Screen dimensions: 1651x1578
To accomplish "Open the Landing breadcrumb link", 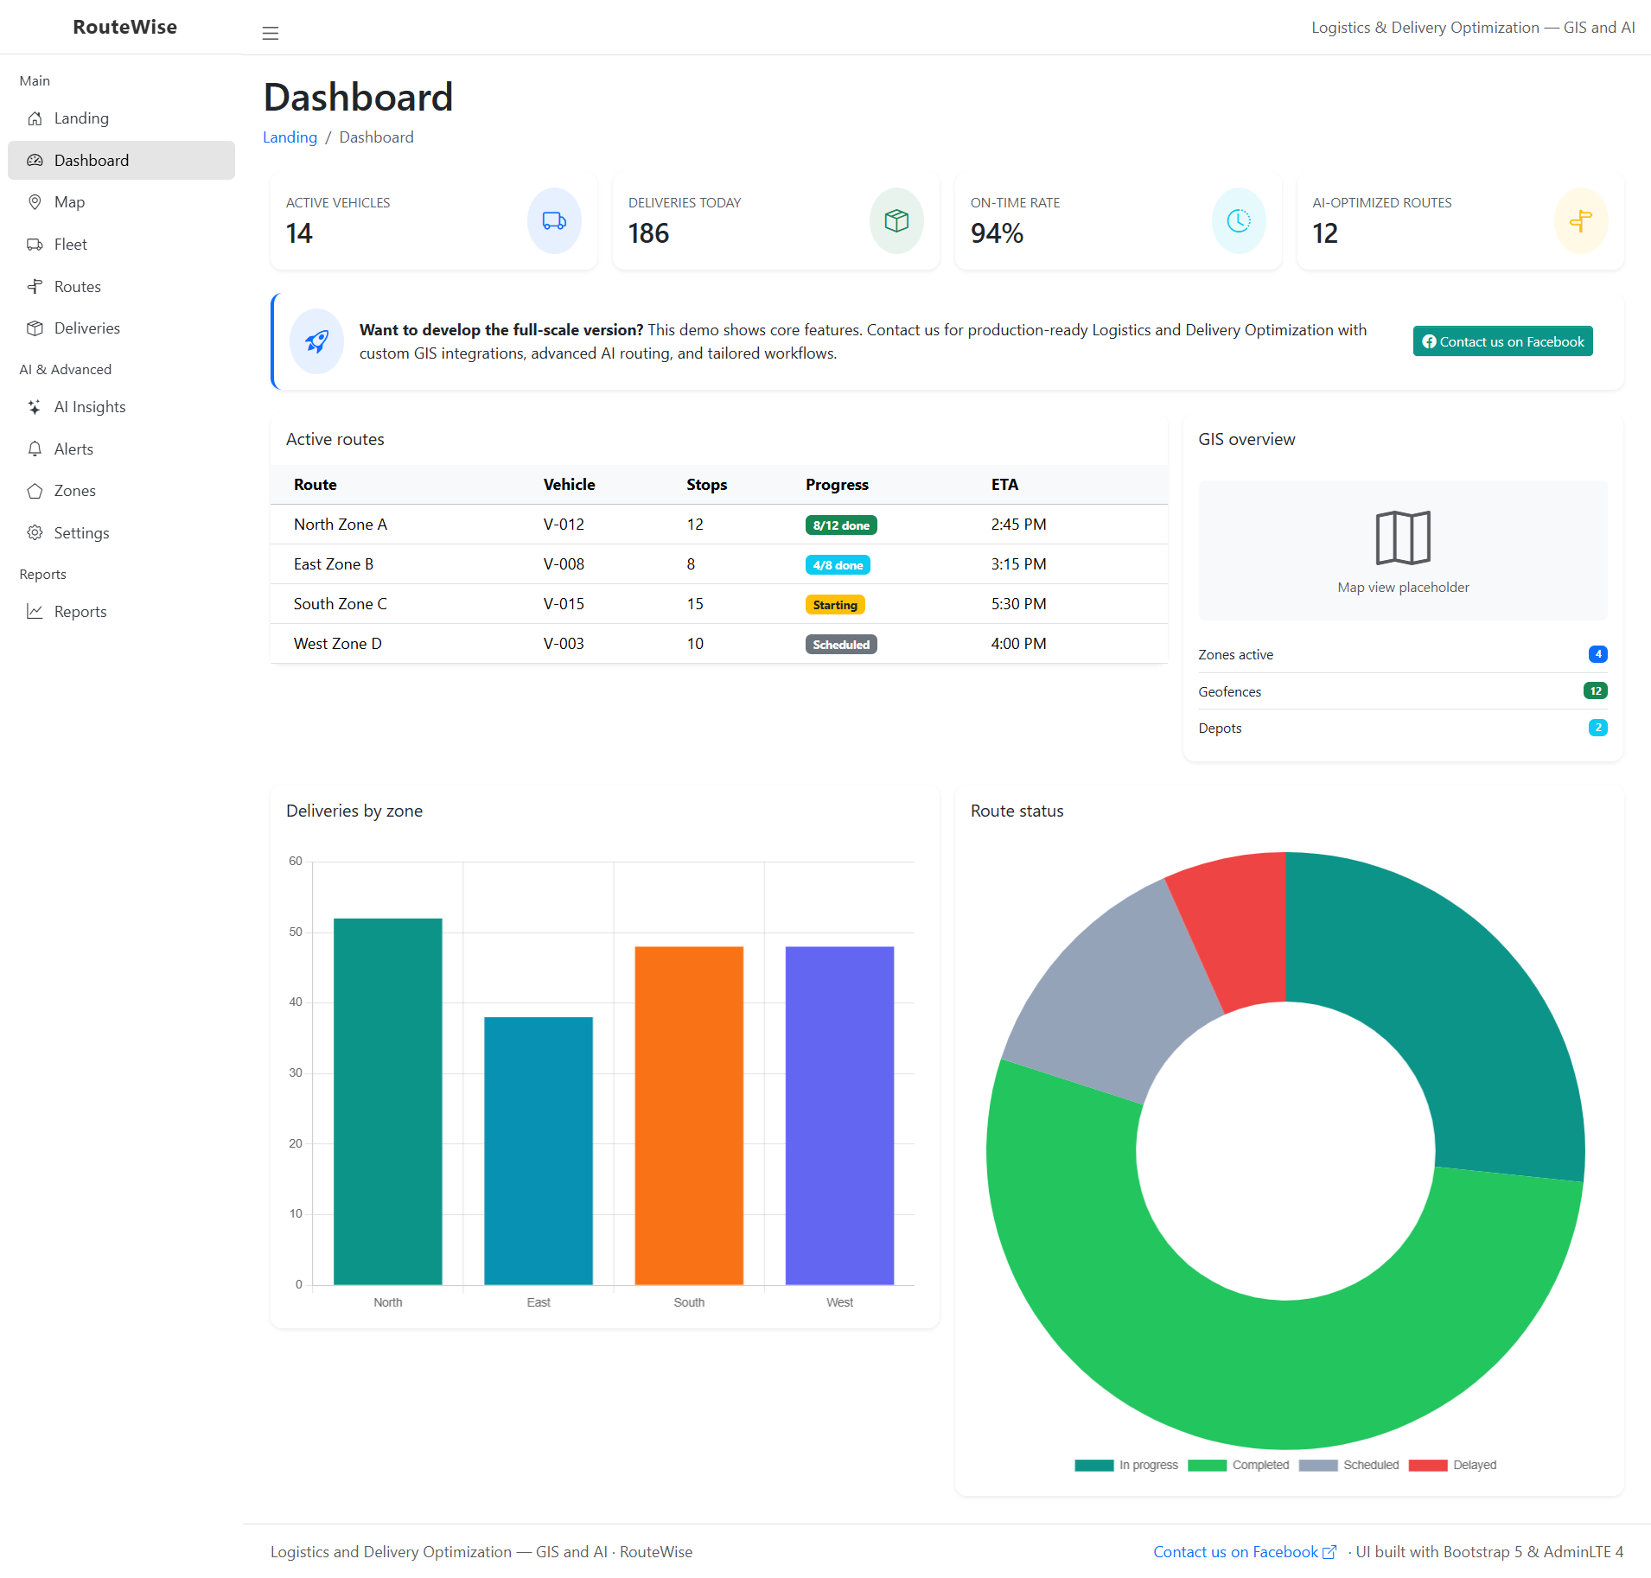I will point(290,137).
